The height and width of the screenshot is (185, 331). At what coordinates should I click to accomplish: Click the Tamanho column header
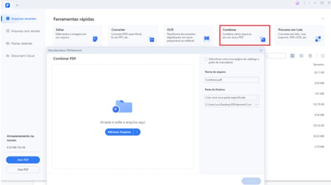pyautogui.click(x=319, y=64)
